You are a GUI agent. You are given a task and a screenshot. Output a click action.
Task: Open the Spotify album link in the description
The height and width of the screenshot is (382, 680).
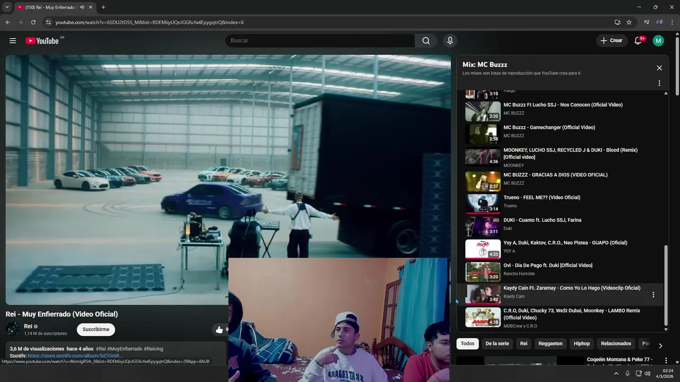(x=75, y=355)
